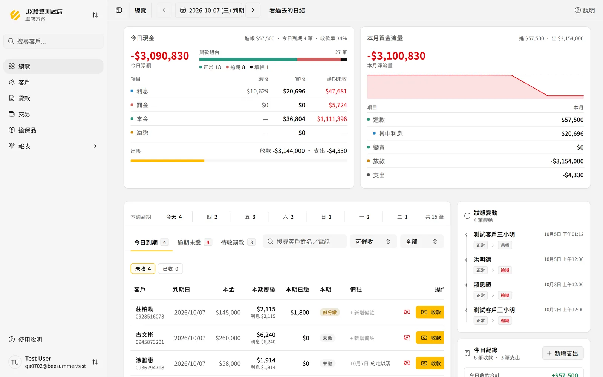The image size is (603, 377).
Task: Click TU avatar of Test User
Action: [15, 362]
